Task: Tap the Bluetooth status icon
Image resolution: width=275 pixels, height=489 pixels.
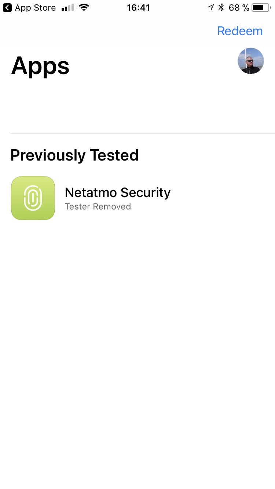Action: tap(221, 8)
